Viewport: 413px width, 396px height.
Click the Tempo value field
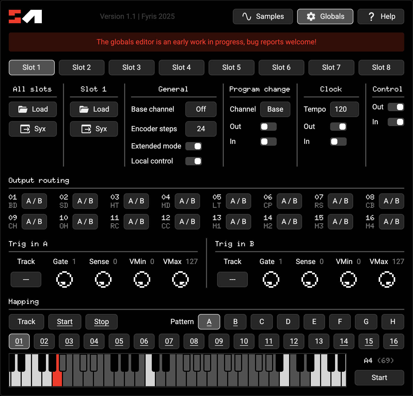tap(344, 109)
